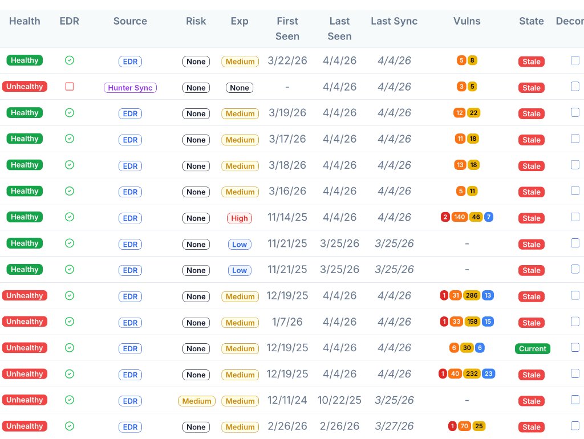The image size is (584, 439).
Task: Click EDR source badge in 1/7/26 row
Action: (130, 323)
